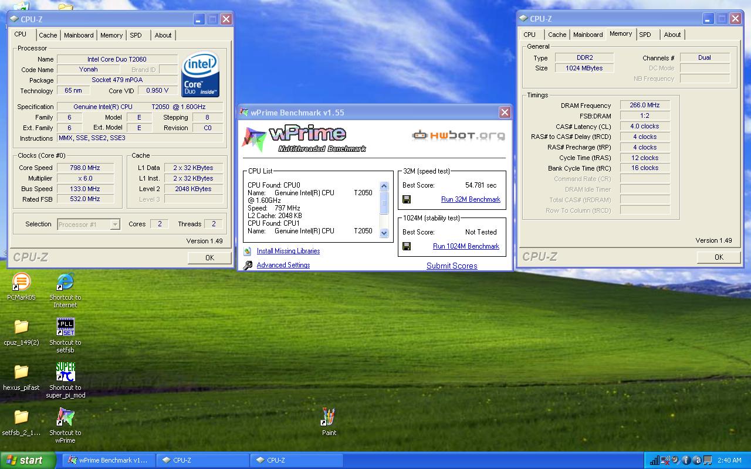Viewport: 751px width, 469px height.
Task: Open Mainboard tab in right CPU-Z window
Action: (588, 35)
